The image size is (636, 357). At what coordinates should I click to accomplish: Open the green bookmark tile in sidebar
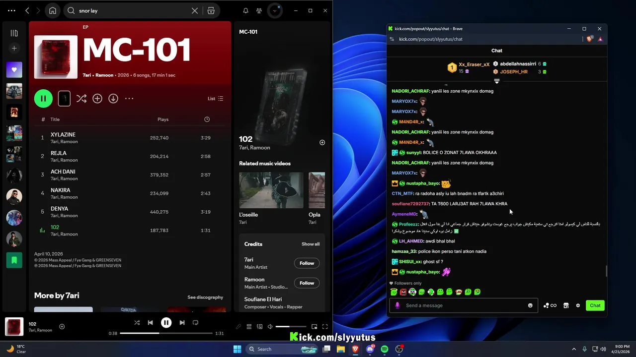(14, 260)
